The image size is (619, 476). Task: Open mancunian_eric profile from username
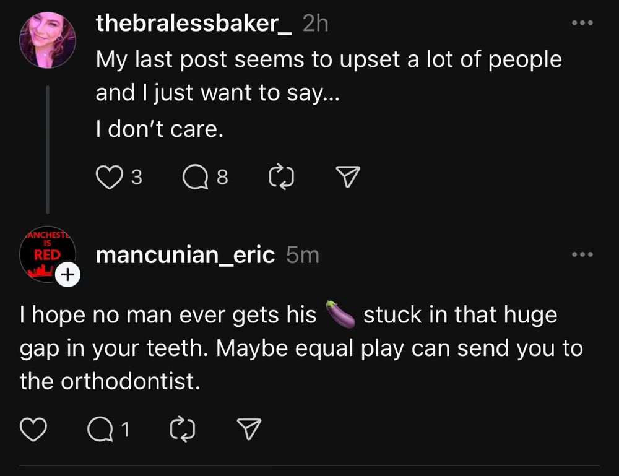pyautogui.click(x=185, y=254)
